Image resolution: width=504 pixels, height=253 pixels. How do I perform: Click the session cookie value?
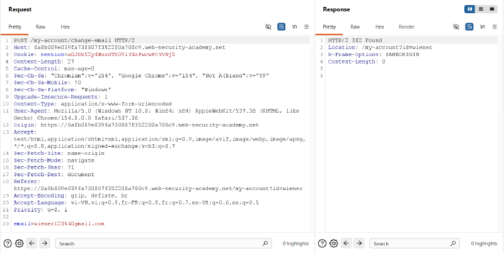tap(121, 55)
